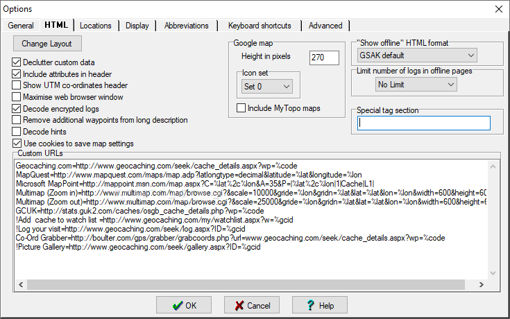This screenshot has height=319, width=510.
Task: Open the Icon set dropdown
Action: (266, 87)
